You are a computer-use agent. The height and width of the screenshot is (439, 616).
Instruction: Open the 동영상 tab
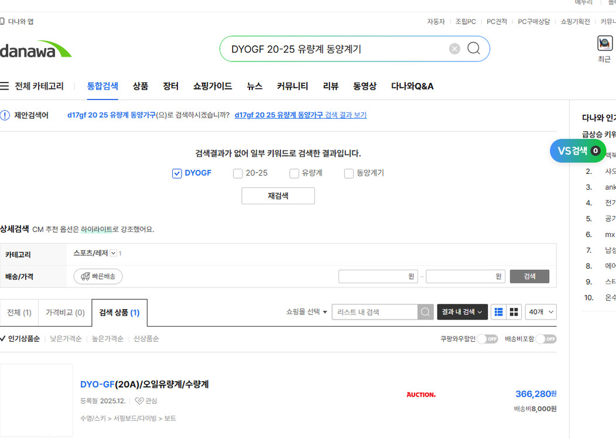click(365, 86)
